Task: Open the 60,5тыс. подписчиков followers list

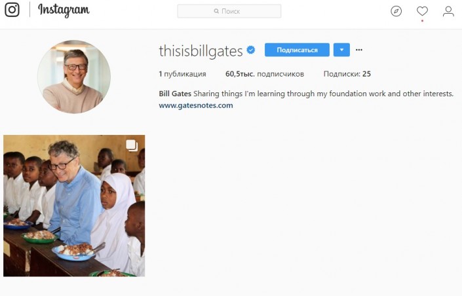Action: pos(265,74)
